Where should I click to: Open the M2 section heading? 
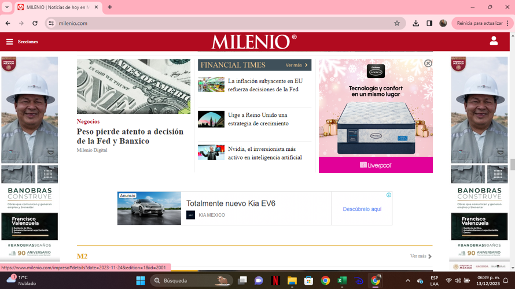pyautogui.click(x=82, y=256)
